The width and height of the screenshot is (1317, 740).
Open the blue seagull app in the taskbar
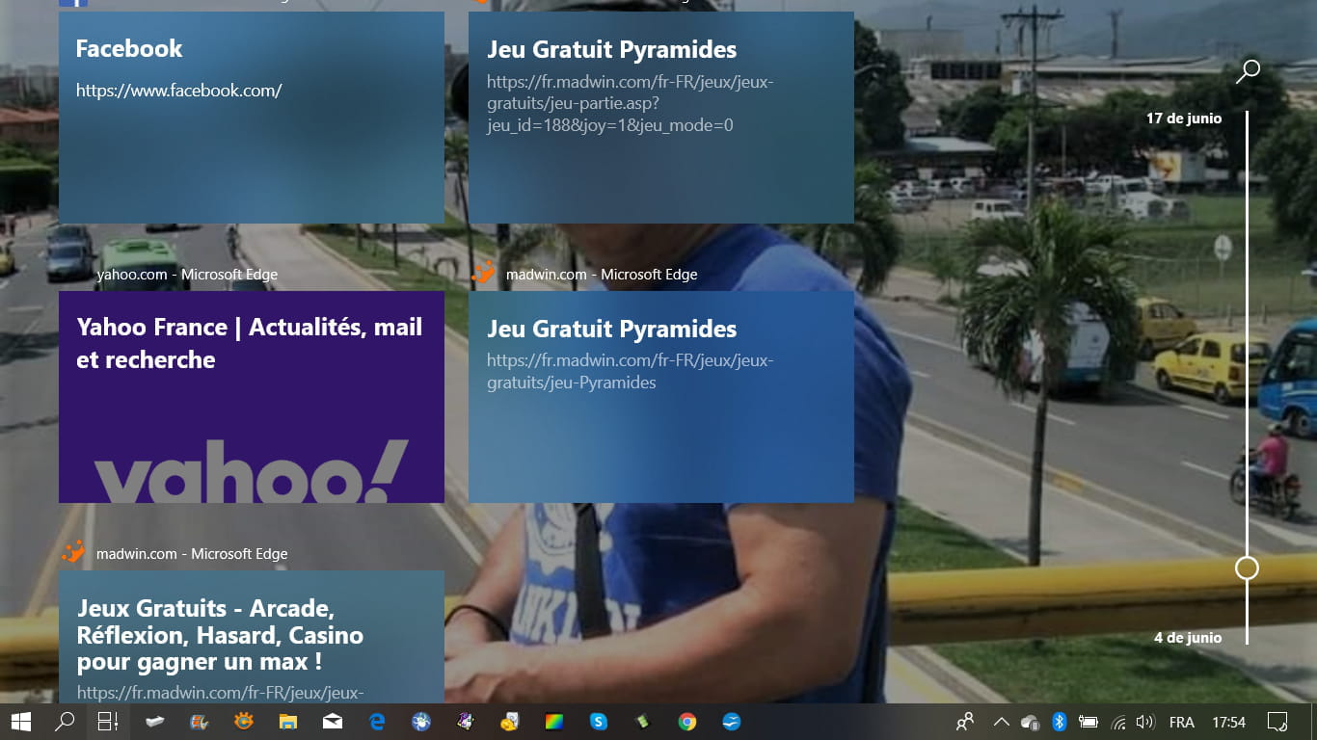(732, 722)
